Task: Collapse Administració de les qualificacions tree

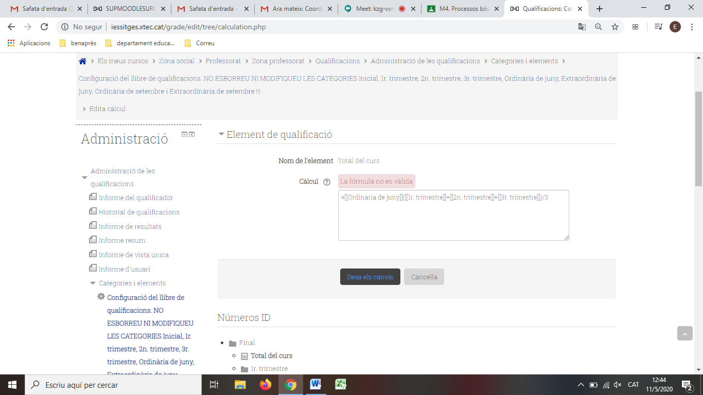Action: [85, 177]
